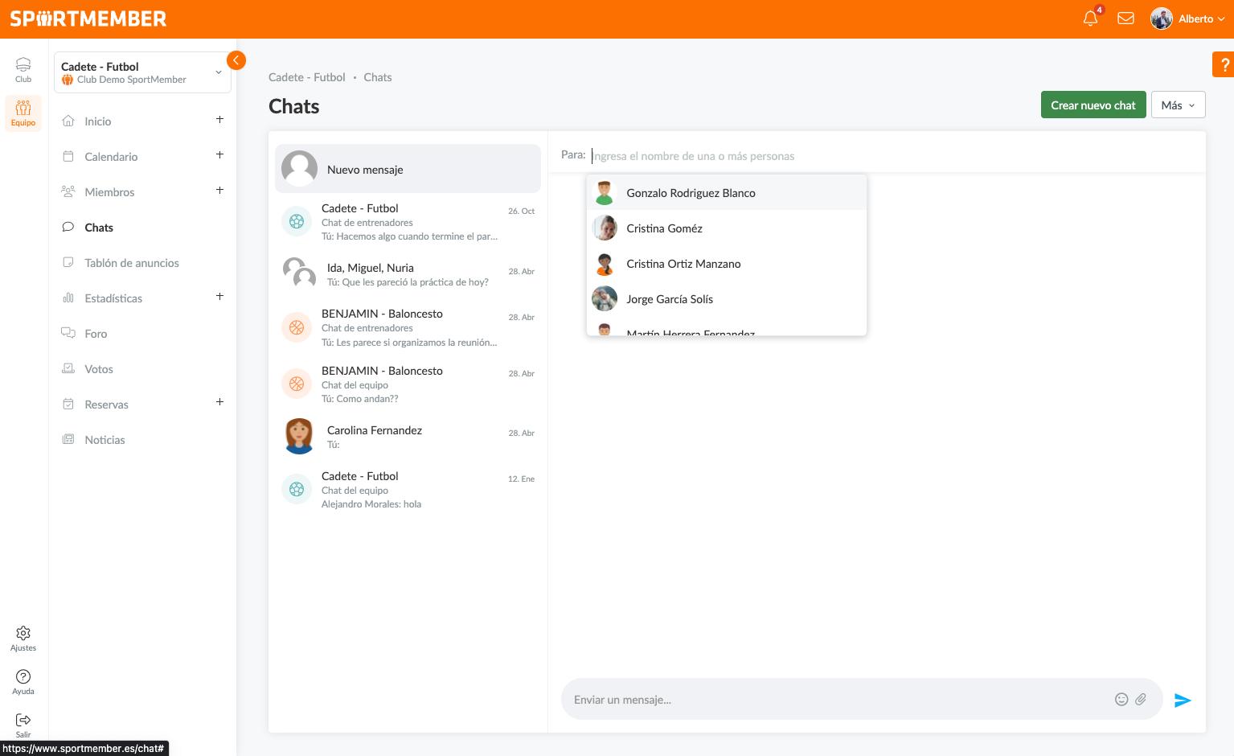Open the mail envelope icon

[x=1125, y=18]
